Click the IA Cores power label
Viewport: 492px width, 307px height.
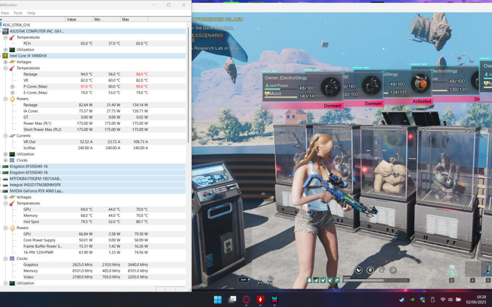[30, 111]
